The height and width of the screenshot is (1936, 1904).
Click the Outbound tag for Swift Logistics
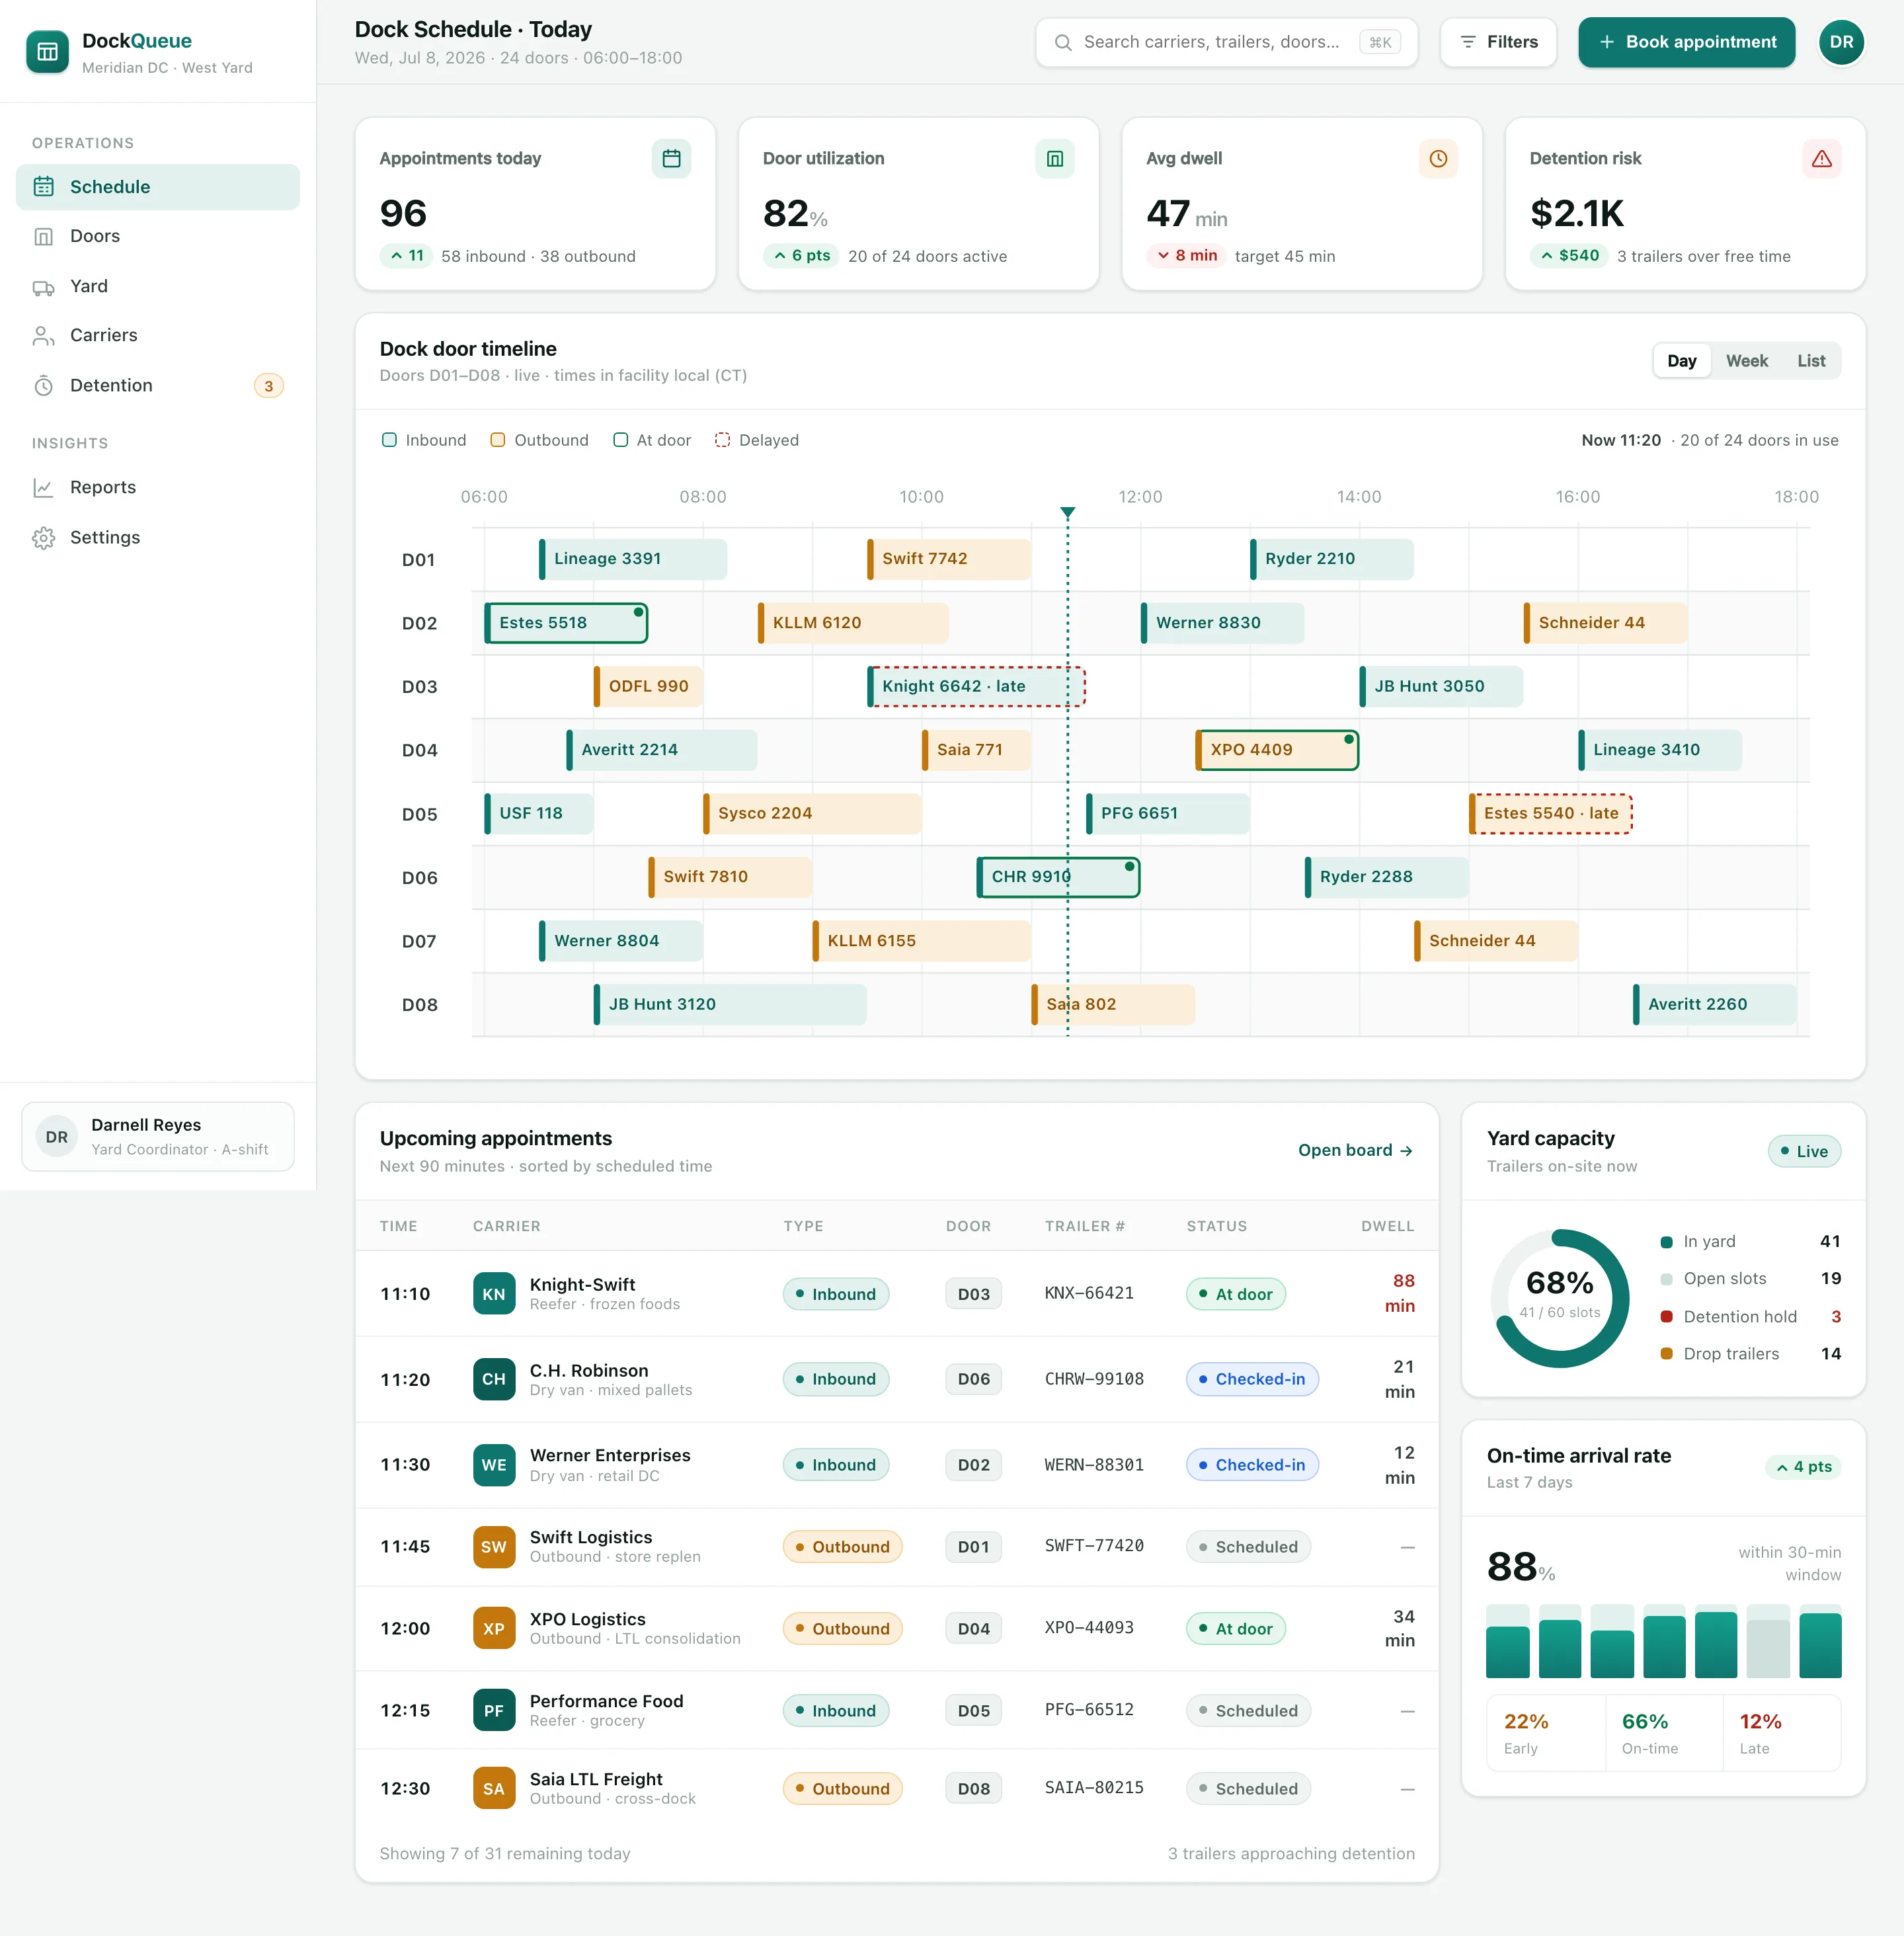point(842,1547)
